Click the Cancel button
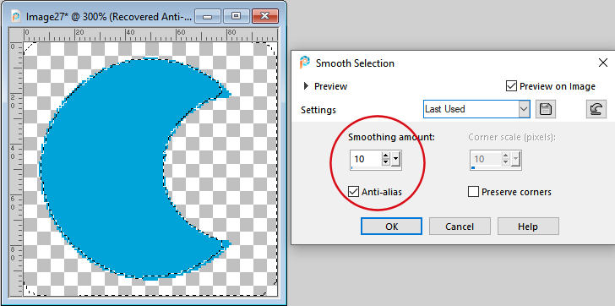This screenshot has height=306, width=615. (460, 227)
